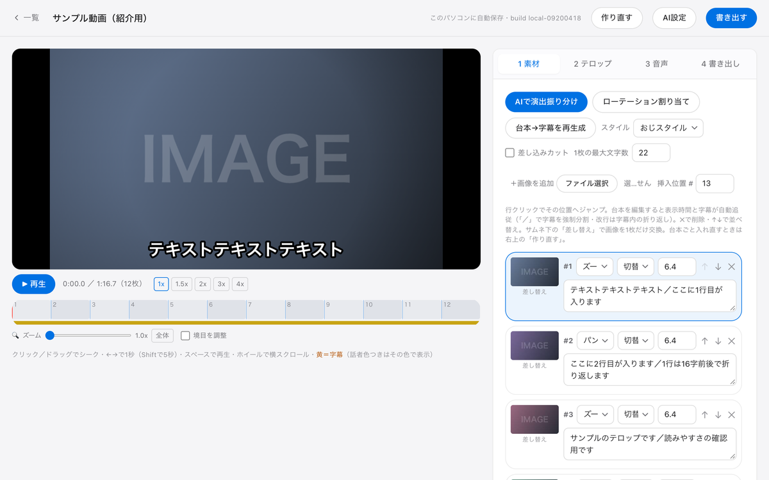Switch to 4 書き出し tab
The width and height of the screenshot is (769, 480).
pos(720,64)
